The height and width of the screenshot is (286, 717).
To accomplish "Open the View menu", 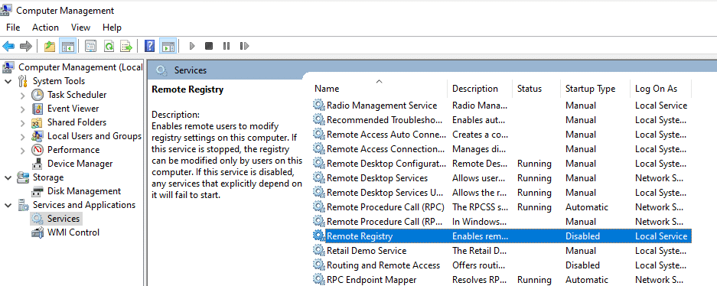I will pos(80,28).
